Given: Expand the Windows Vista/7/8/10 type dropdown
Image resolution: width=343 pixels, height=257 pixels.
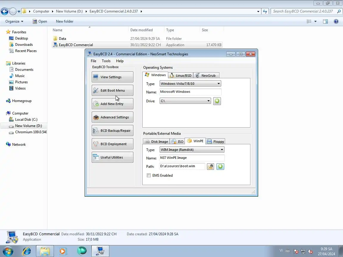Looking at the screenshot, I should click(x=190, y=84).
